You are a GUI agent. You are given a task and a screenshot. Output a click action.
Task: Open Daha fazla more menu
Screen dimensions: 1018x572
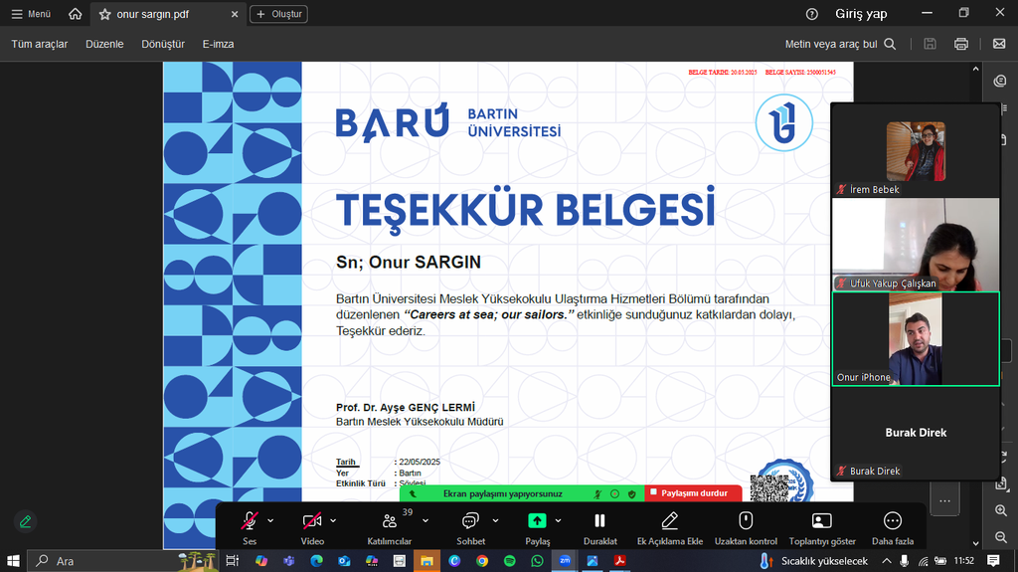893,528
